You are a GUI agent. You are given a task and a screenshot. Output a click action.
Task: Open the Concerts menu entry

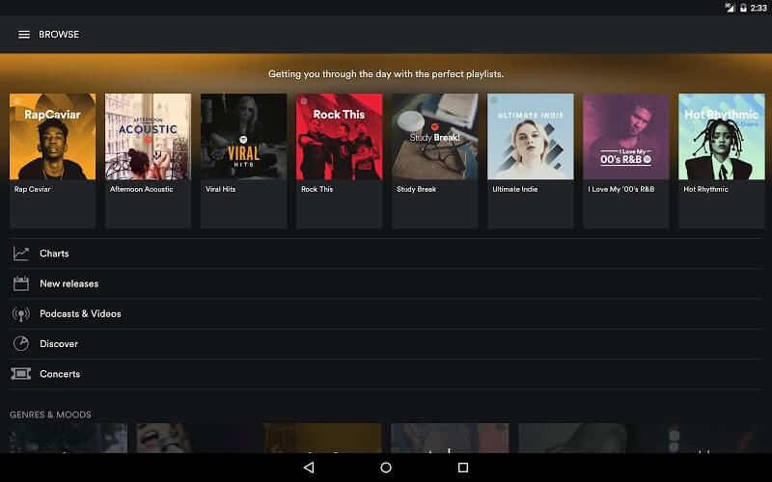(x=386, y=374)
